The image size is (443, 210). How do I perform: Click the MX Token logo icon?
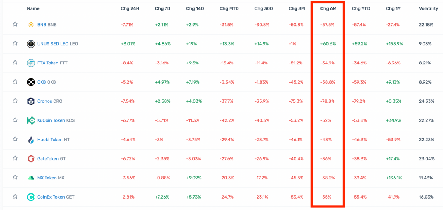click(x=31, y=178)
